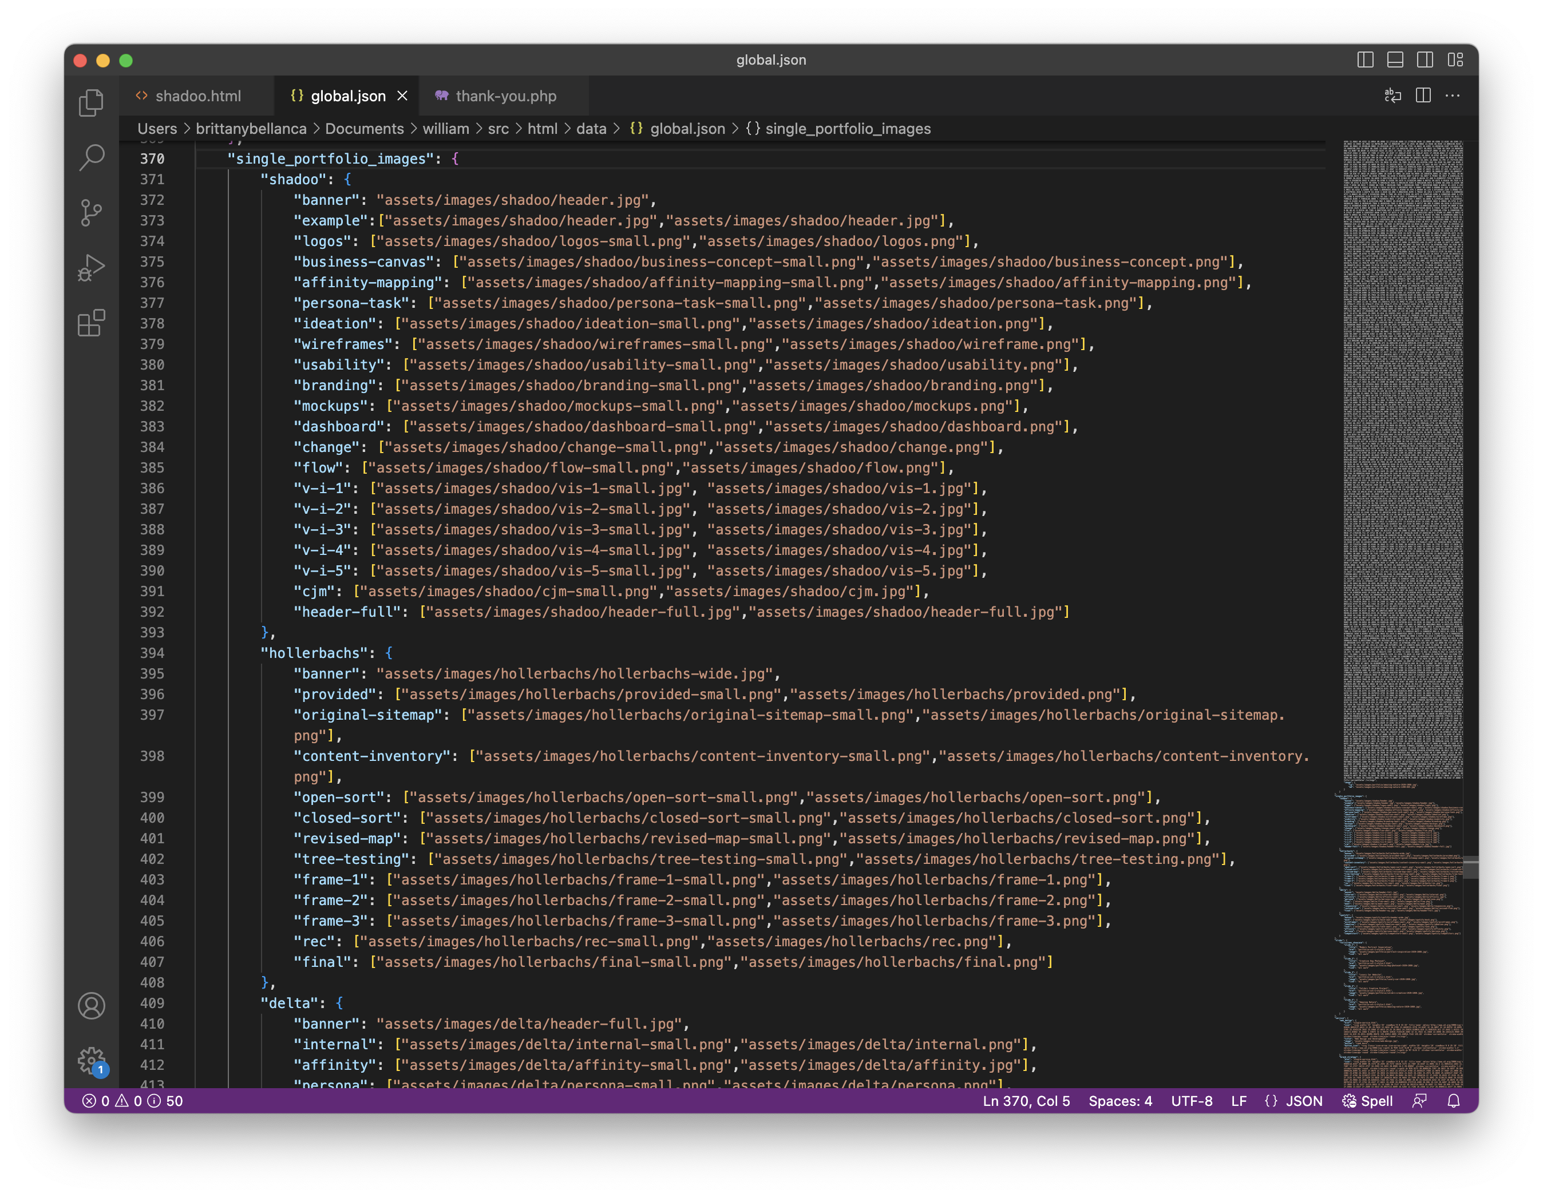The width and height of the screenshot is (1543, 1198).
Task: Click the Users breadcrumb
Action: tap(157, 129)
